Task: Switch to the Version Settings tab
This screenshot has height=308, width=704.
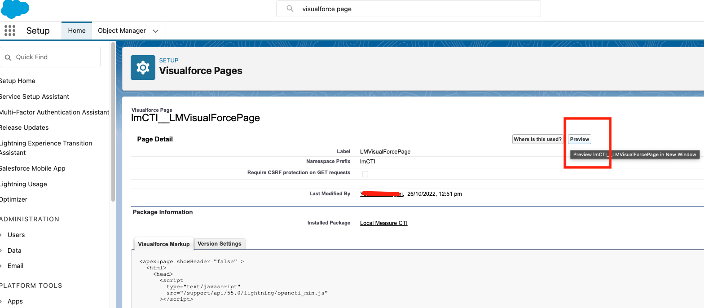Action: (x=220, y=244)
